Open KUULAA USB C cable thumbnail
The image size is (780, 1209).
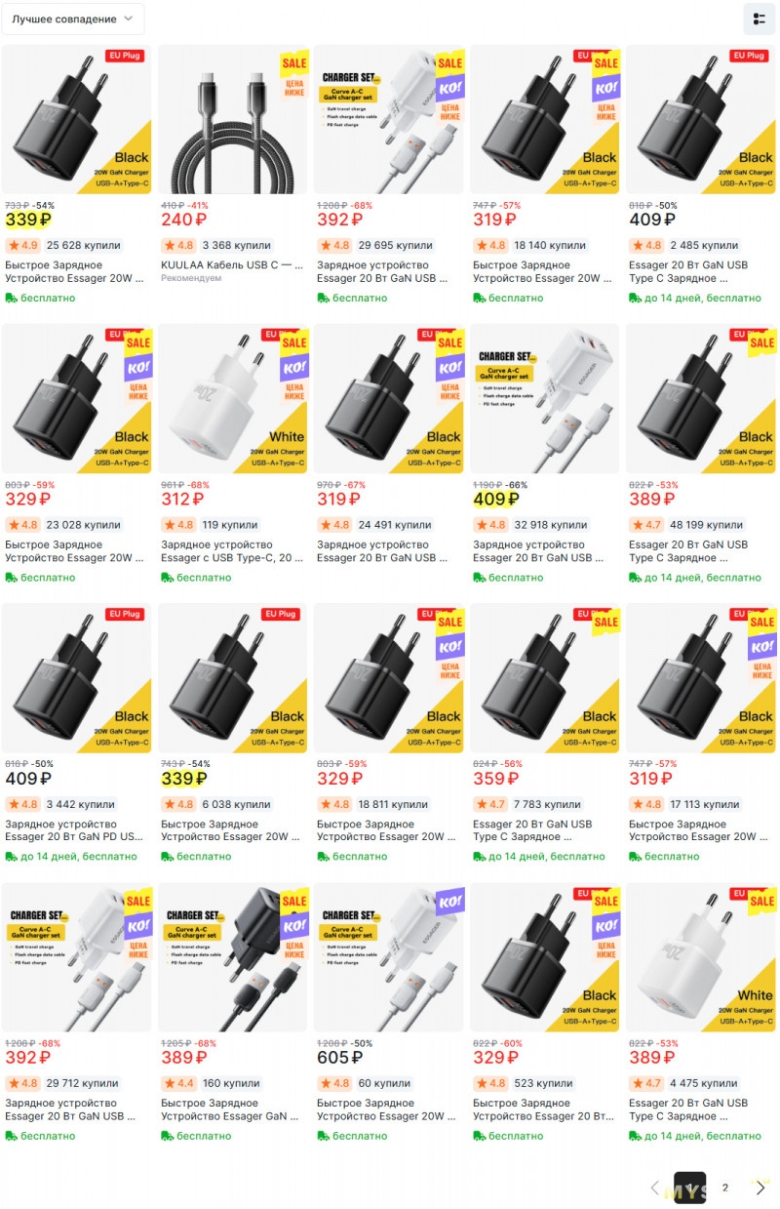pyautogui.click(x=232, y=119)
